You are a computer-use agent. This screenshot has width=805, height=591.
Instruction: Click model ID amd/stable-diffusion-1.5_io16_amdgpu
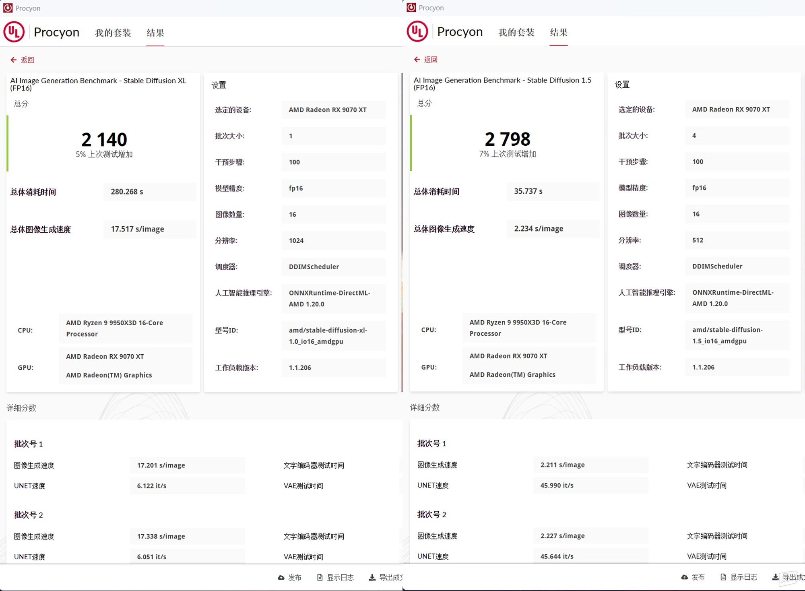[737, 336]
